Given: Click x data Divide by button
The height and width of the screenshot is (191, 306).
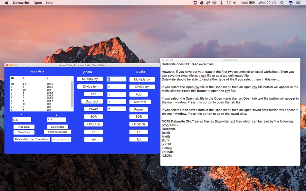Looking at the screenshot, I should tap(142, 87).
